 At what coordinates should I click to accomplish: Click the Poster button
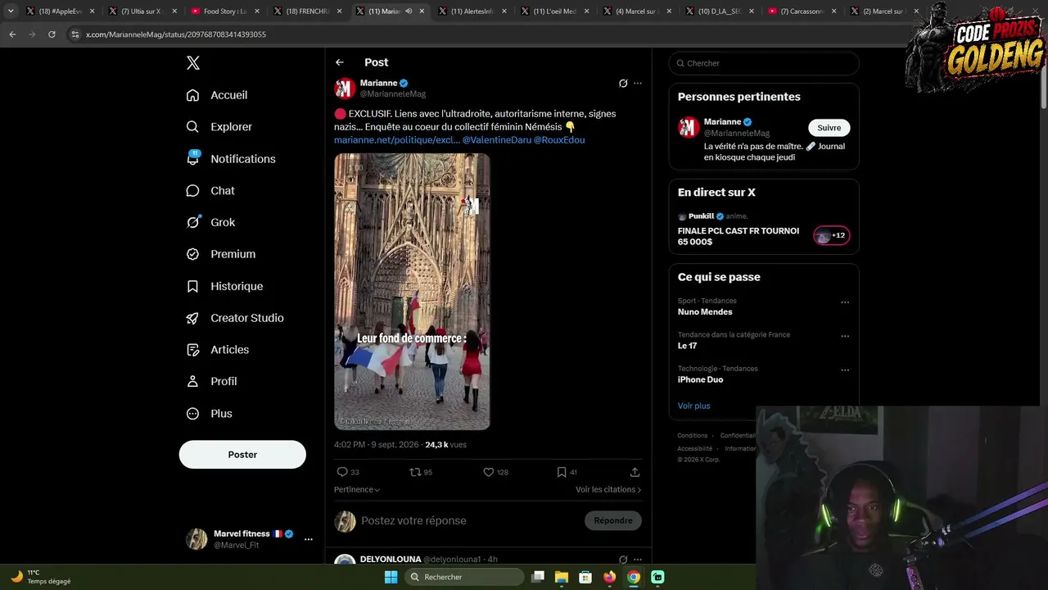[x=242, y=455]
